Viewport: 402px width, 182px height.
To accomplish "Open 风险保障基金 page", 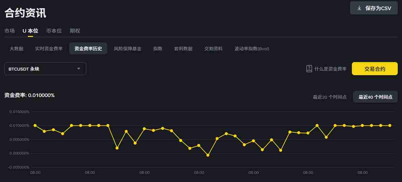I will point(127,48).
